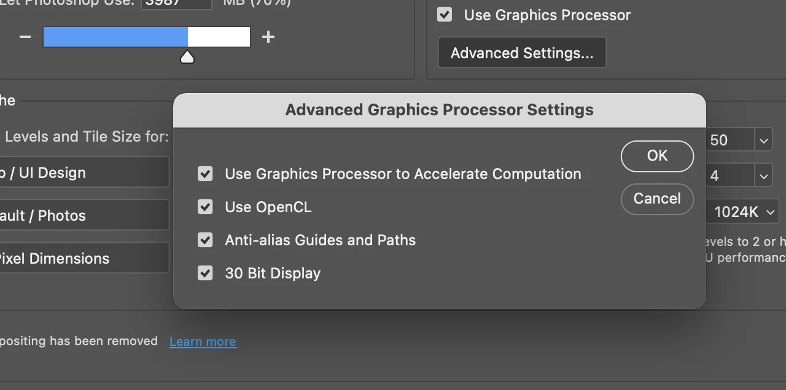Disable the Use OpenCL option
This screenshot has height=390, width=786.
(205, 207)
